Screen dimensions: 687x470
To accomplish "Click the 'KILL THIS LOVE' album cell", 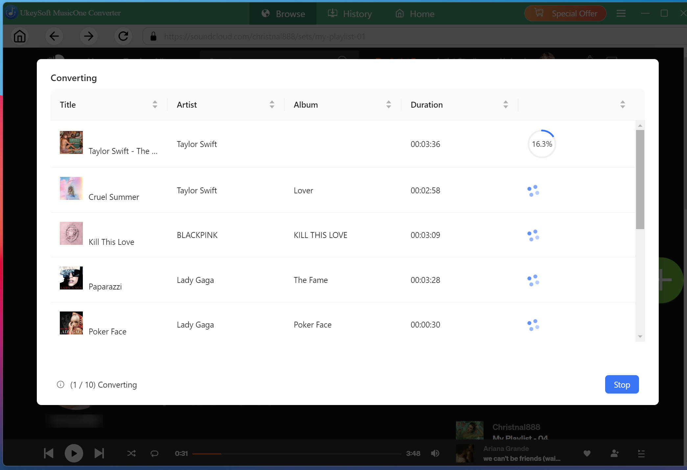I will [x=320, y=235].
